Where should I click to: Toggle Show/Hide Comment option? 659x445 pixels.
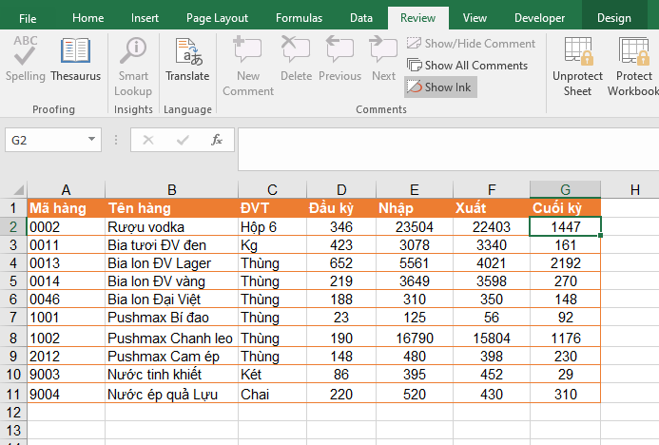point(471,43)
